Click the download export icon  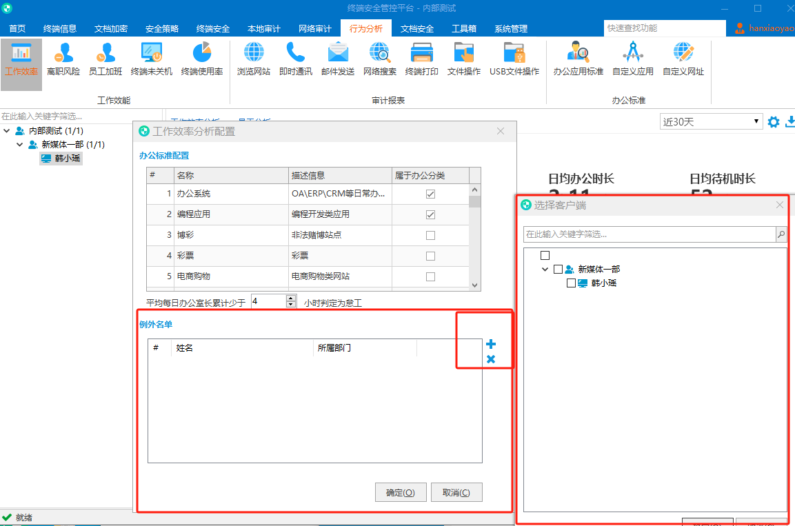(x=790, y=122)
